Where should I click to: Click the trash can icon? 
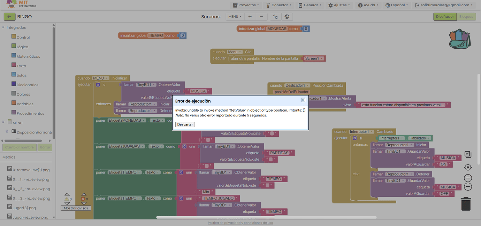466,204
